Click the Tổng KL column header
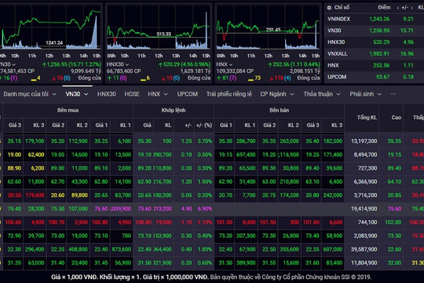424x283 pixels. [x=367, y=118]
